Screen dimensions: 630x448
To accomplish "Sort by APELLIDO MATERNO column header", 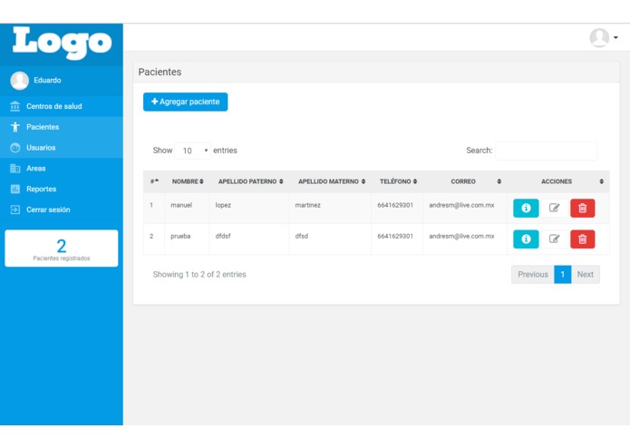I will tap(331, 181).
